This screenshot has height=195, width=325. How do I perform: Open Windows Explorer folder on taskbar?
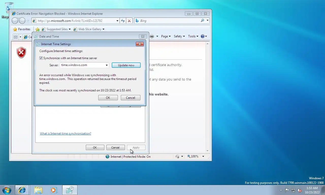[x=38, y=190]
